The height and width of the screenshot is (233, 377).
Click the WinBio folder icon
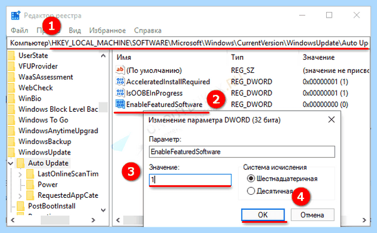click(x=11, y=99)
